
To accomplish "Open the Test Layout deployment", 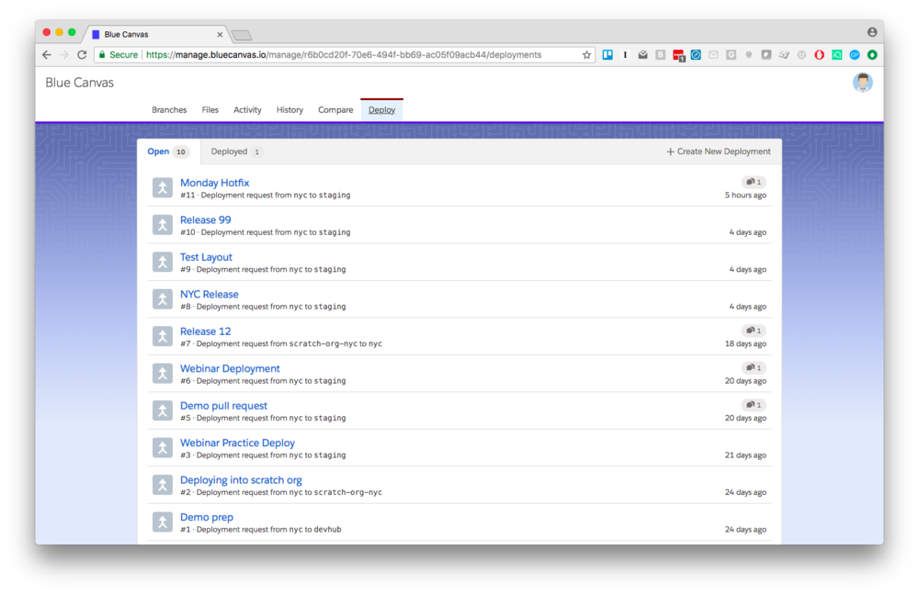I will click(206, 257).
